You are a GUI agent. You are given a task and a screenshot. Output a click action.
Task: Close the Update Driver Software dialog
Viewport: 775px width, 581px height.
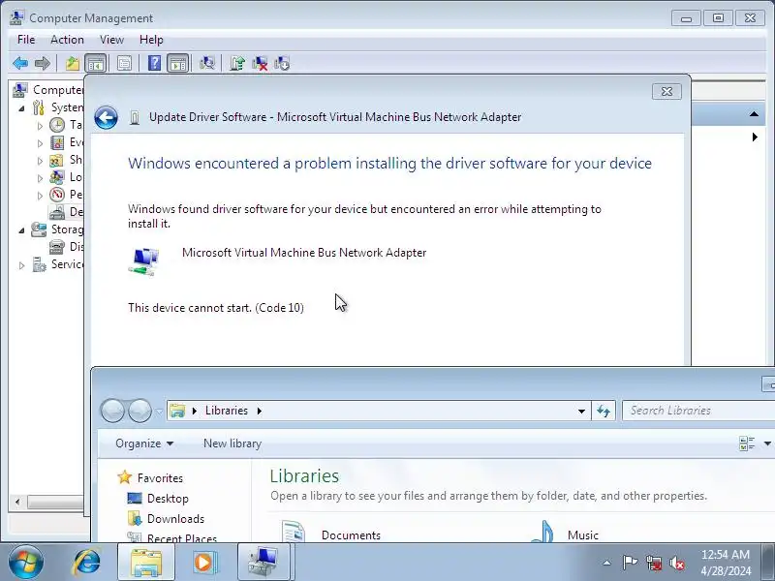click(666, 91)
